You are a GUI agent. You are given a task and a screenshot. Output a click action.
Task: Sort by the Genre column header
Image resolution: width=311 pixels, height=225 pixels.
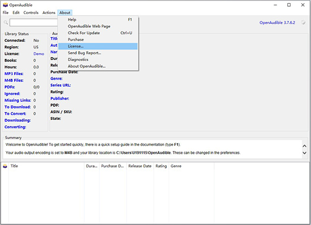[x=191, y=166]
